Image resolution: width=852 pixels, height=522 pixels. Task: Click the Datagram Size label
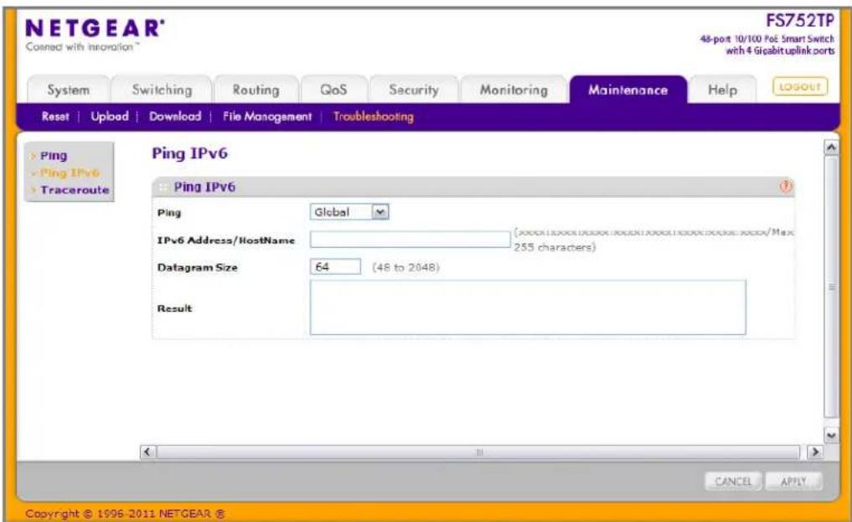pyautogui.click(x=197, y=267)
